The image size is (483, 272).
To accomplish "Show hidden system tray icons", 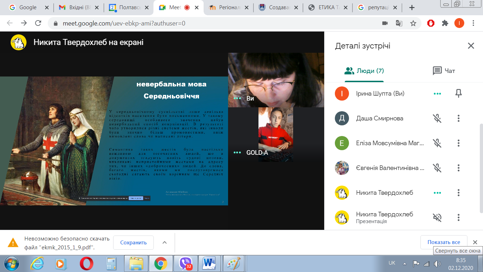I will [404, 263].
